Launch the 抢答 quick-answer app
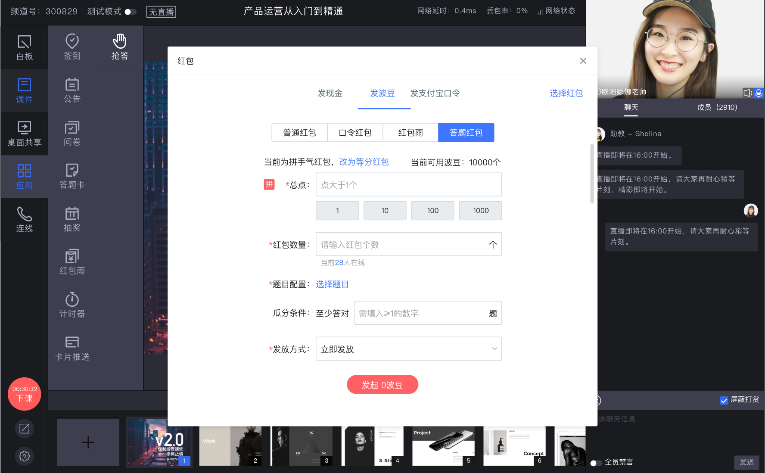The width and height of the screenshot is (765, 473). (119, 47)
